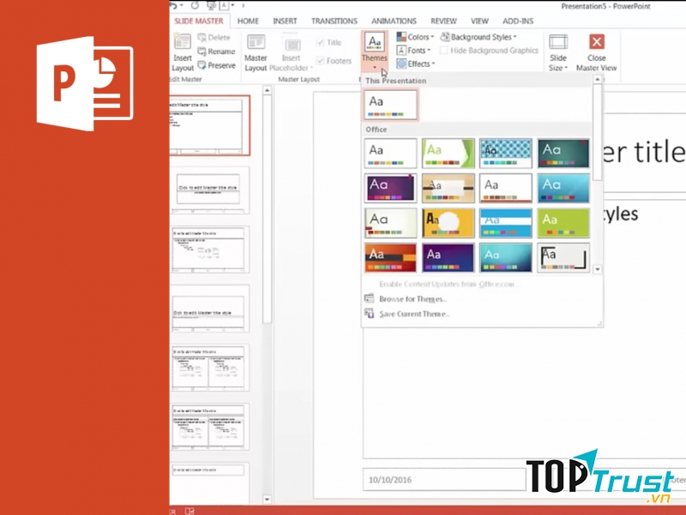The width and height of the screenshot is (686, 515).
Task: Open theme Fonts options
Action: [x=415, y=49]
